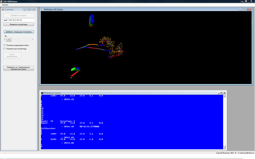255x159 pixels.
Task: Click the RNAInSpace Console window icon
Action: pos(42,93)
